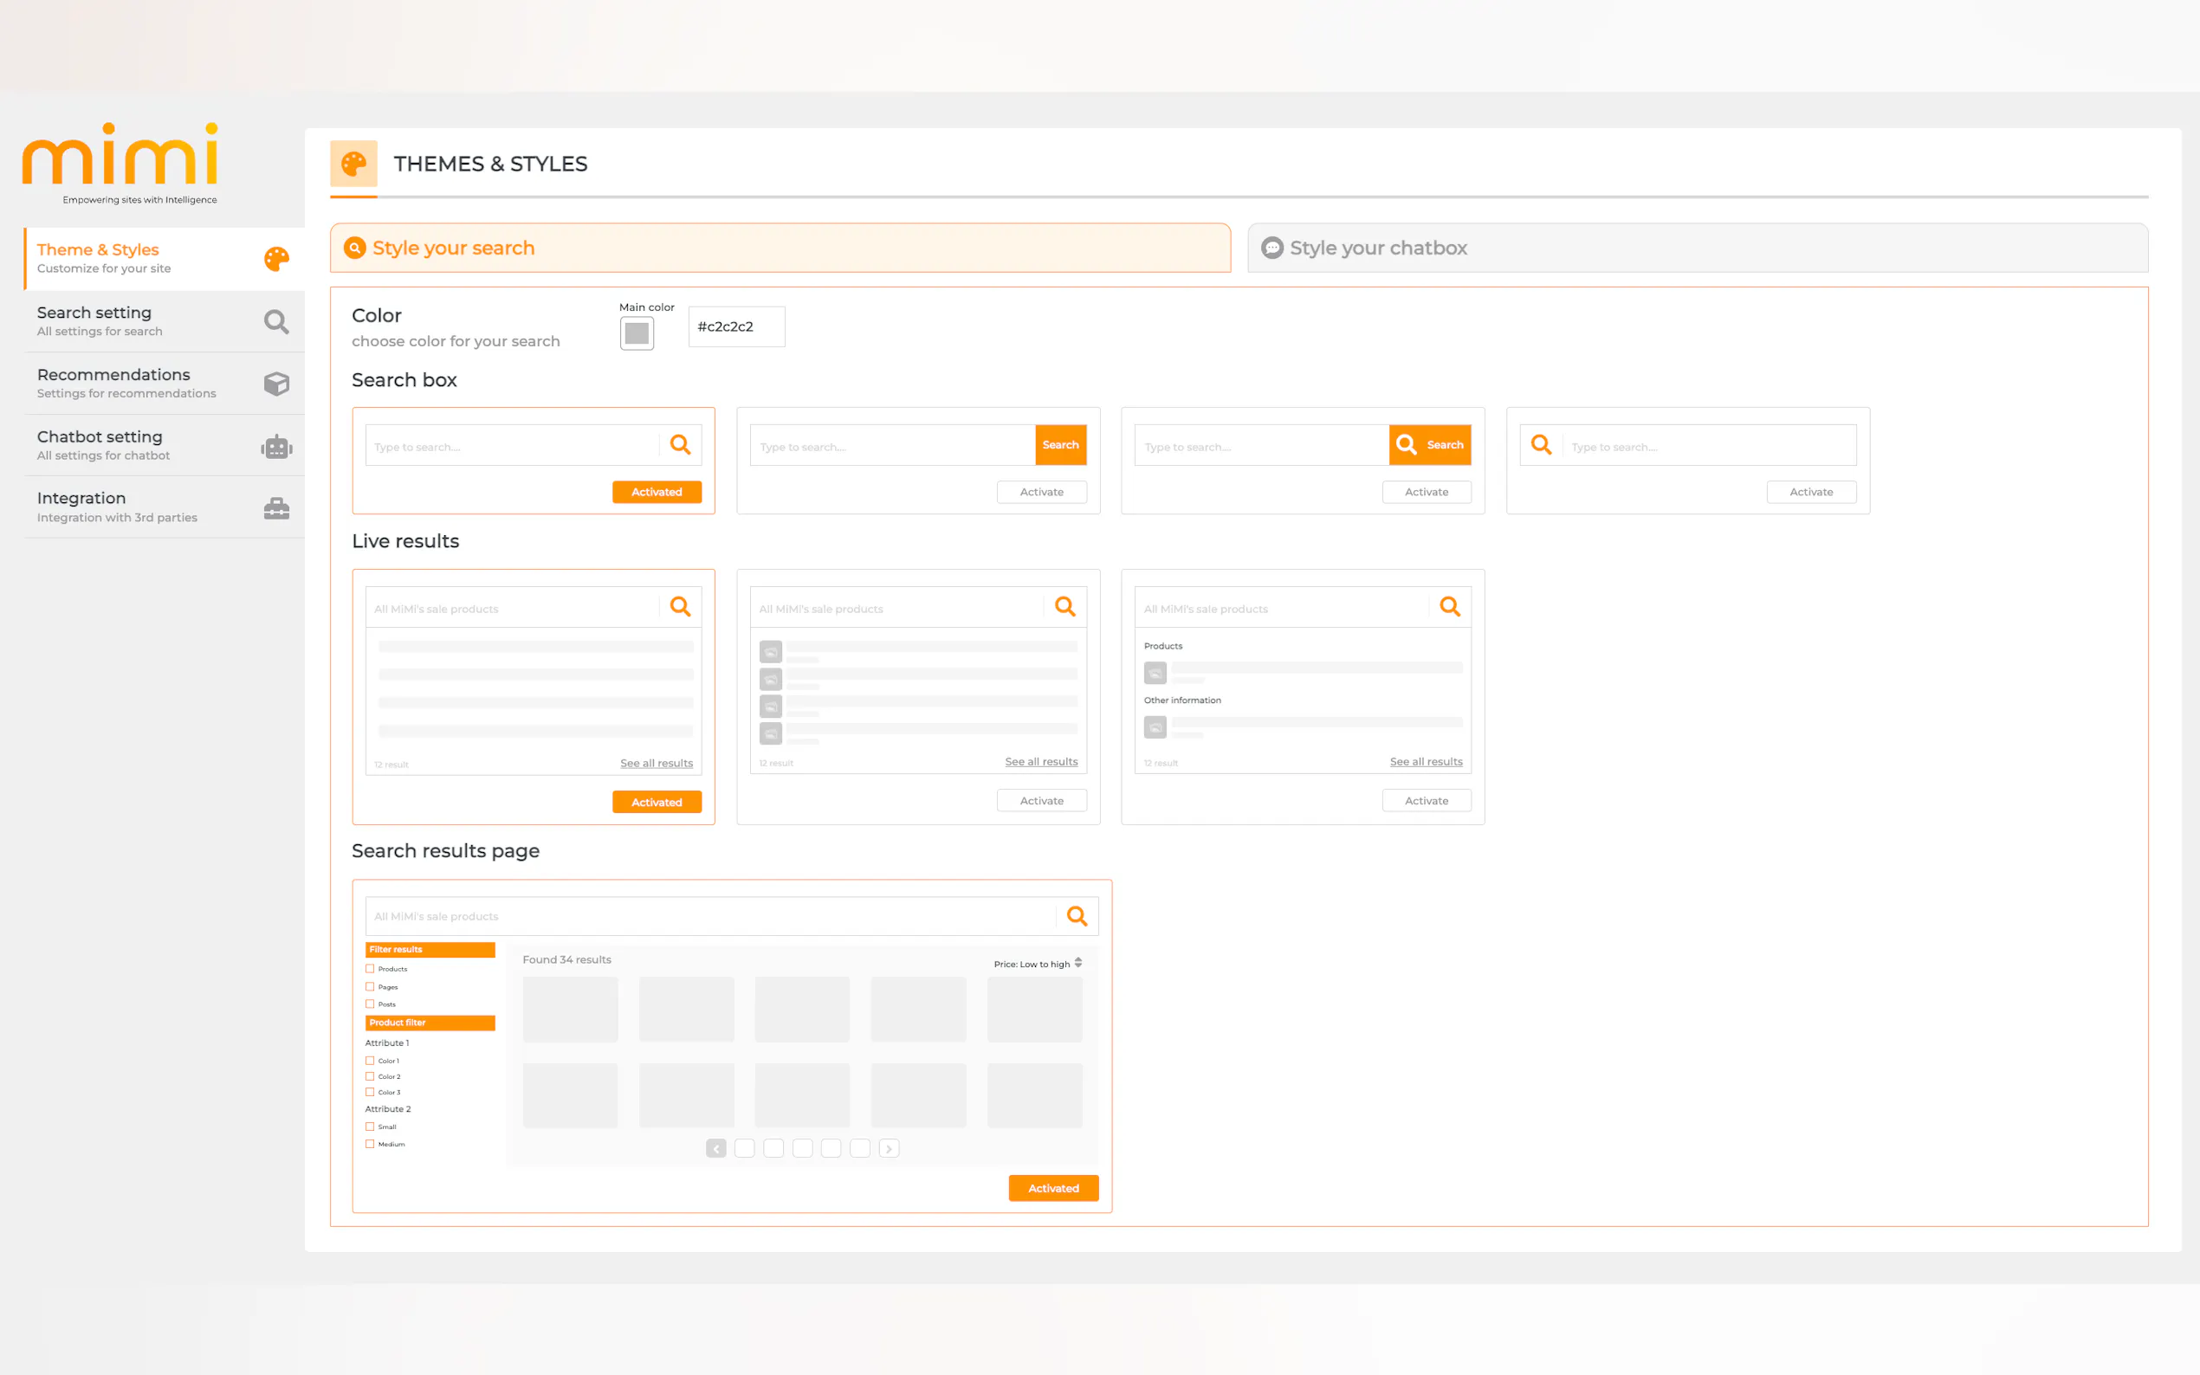Click the palette icon beside Theme & Styles
2200x1375 pixels.
[x=276, y=259]
